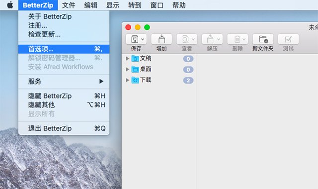Open the Apple menu
Screen dimensions: 318x189
coord(10,5)
